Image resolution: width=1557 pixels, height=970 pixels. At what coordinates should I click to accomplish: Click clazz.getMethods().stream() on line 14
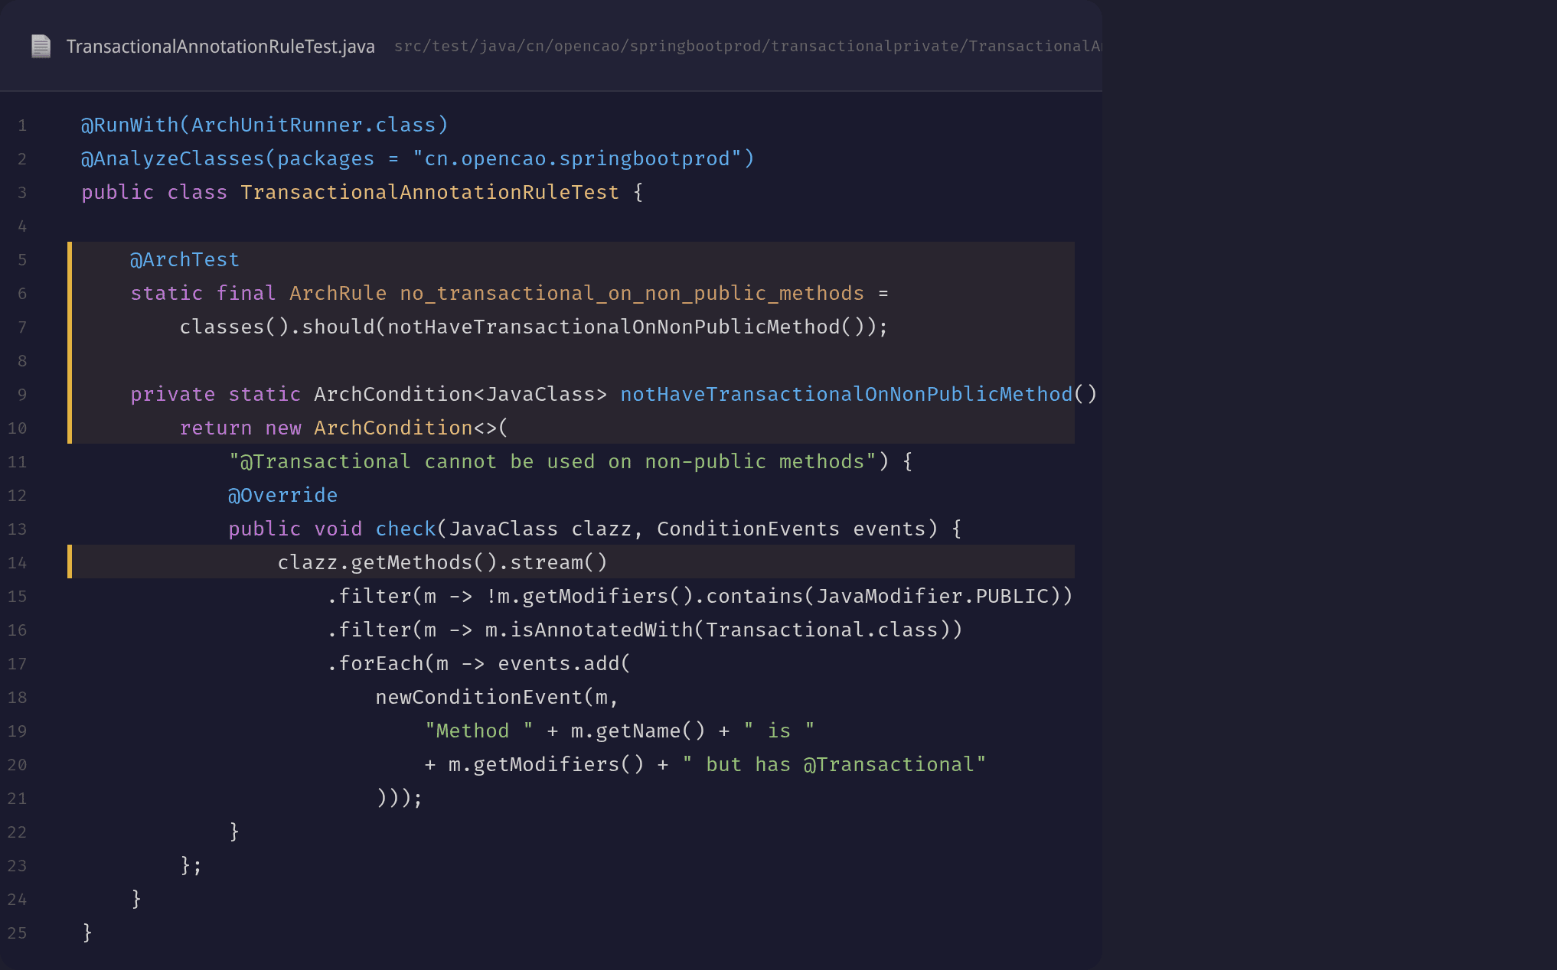coord(442,563)
